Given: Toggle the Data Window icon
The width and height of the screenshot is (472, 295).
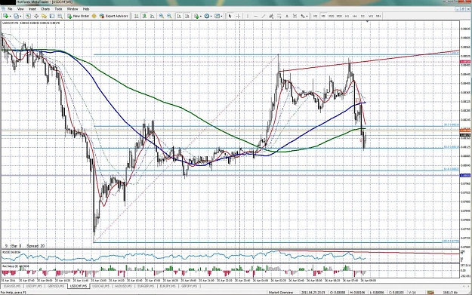Looking at the screenshot, I should tap(36, 16).
